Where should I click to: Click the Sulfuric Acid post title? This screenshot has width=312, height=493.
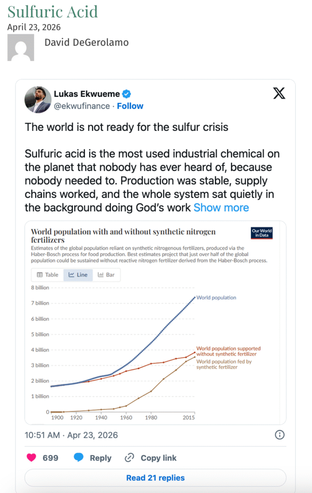click(53, 11)
